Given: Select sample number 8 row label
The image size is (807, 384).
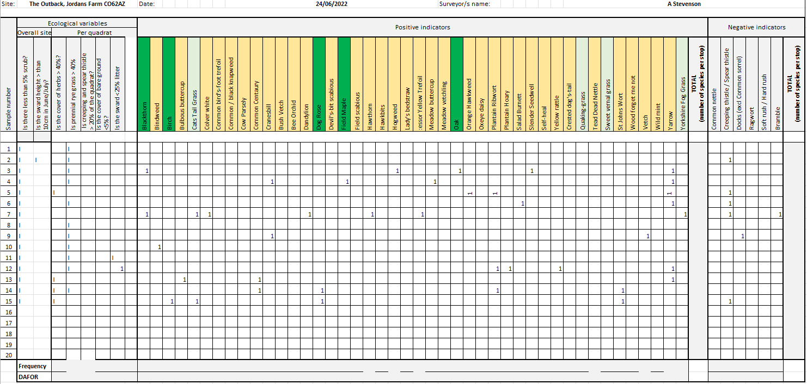Looking at the screenshot, I should coord(8,225).
